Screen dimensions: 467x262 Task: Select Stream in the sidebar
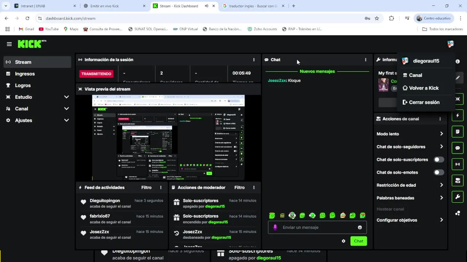click(x=37, y=62)
